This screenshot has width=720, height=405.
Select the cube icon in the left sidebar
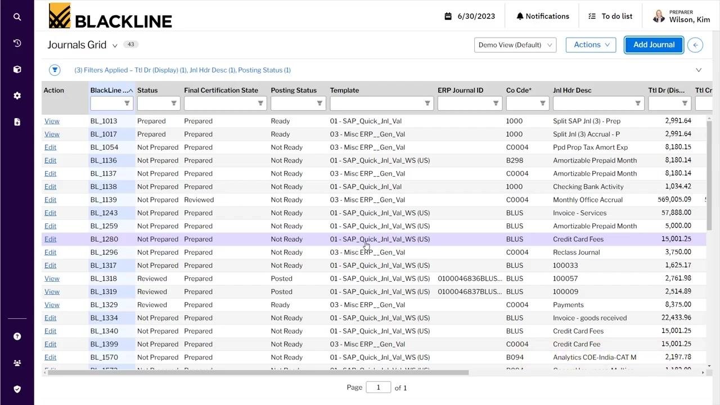click(17, 69)
